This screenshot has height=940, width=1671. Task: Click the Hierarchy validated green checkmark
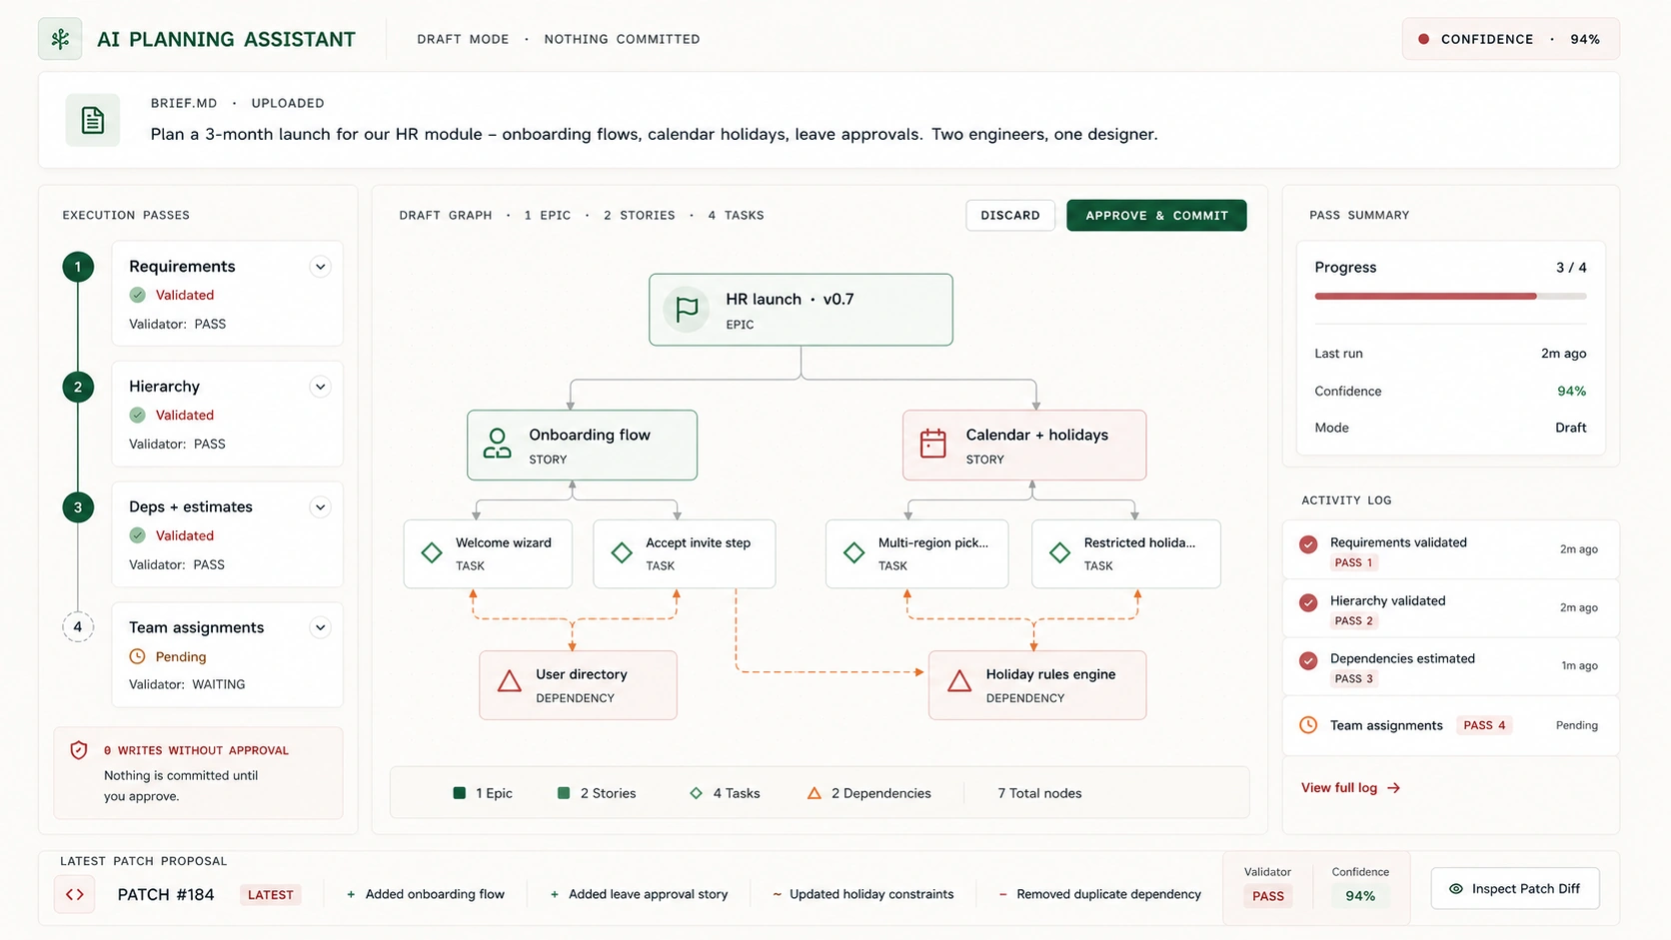138,415
